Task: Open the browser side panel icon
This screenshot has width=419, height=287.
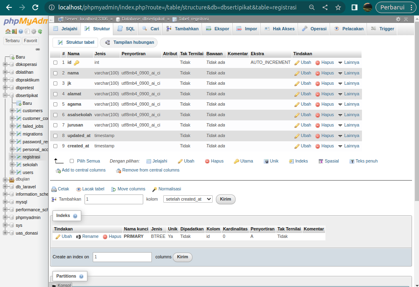Action: (x=354, y=7)
